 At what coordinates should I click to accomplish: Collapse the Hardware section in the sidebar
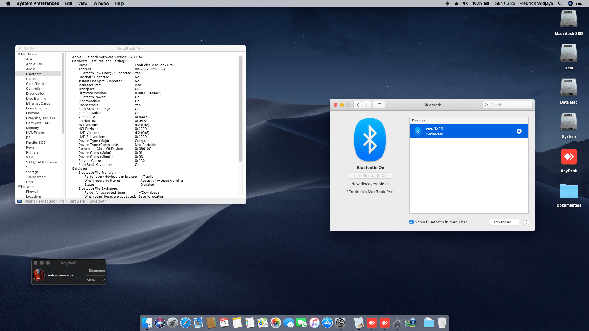pos(19,54)
